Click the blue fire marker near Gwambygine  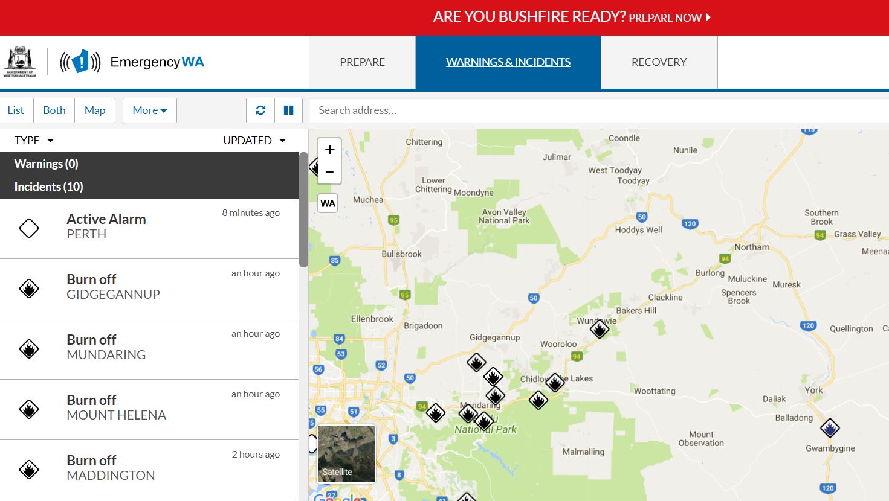pyautogui.click(x=830, y=428)
